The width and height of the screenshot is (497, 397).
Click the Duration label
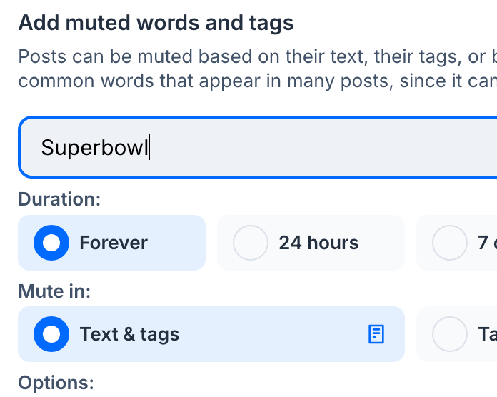click(x=59, y=199)
